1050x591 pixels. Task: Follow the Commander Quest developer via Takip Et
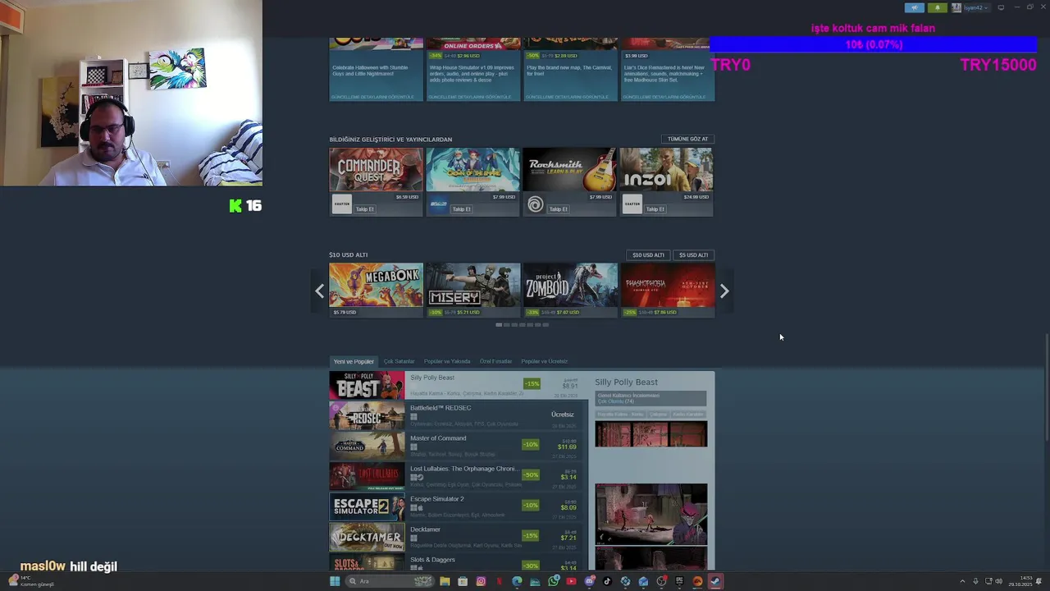[x=365, y=208]
